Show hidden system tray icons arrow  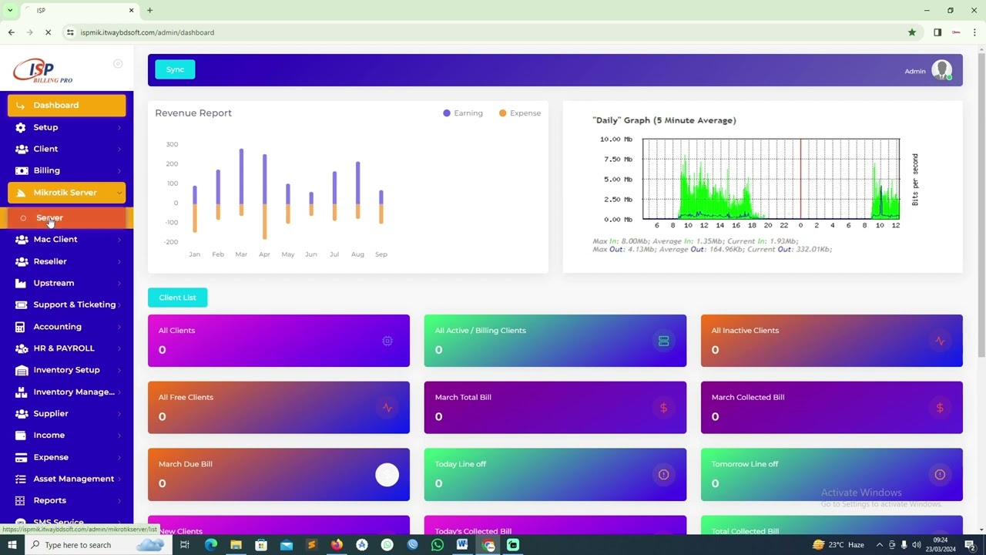point(879,545)
